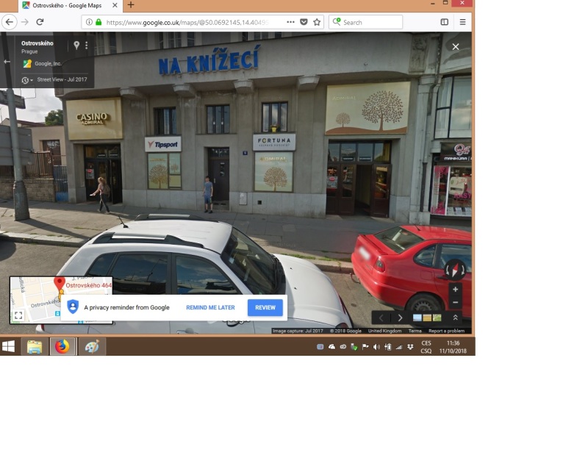Click the compass in Street View
This screenshot has width=588, height=452.
click(x=454, y=270)
